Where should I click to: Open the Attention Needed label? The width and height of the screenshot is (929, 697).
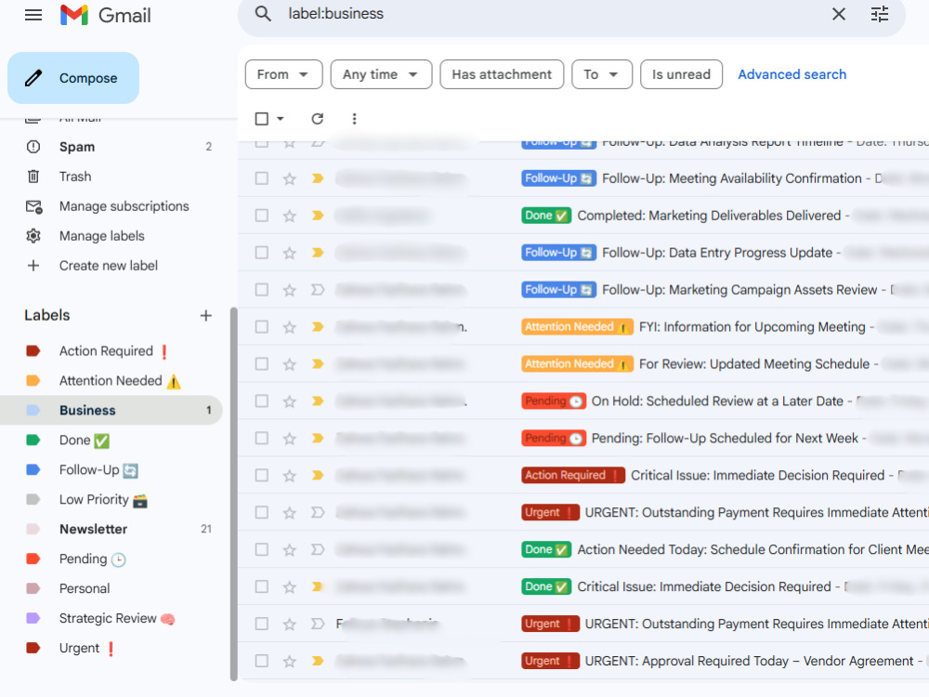[x=111, y=380]
